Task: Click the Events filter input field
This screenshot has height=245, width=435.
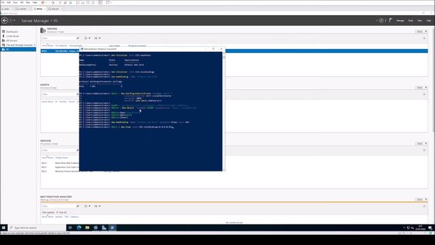Action: [x=59, y=95]
